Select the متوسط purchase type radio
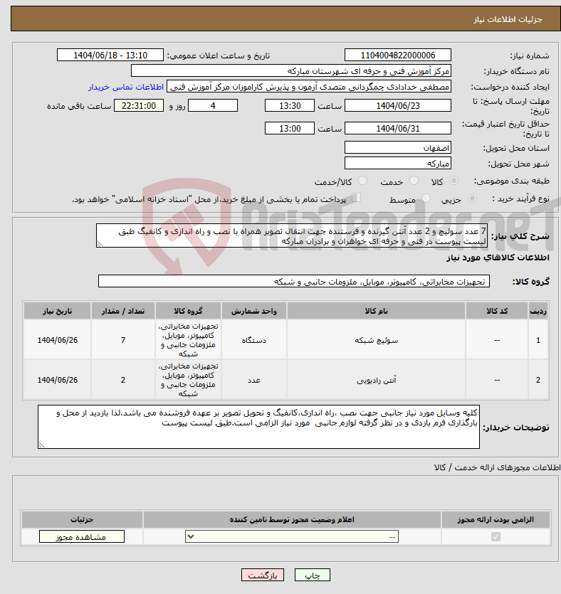 click(426, 198)
